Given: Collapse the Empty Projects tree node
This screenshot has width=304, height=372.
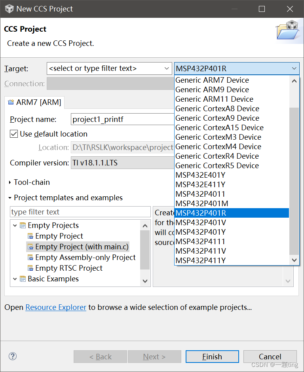Looking at the screenshot, I should click(x=15, y=225).
